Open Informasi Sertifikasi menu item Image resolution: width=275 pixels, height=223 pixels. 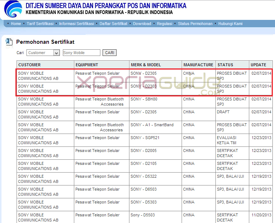pyautogui.click(x=76, y=24)
